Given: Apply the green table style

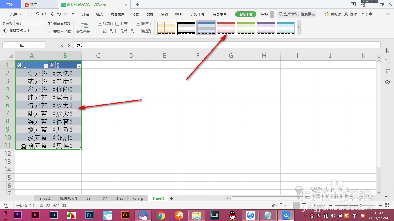Looking at the screenshot, I should tap(246, 28).
